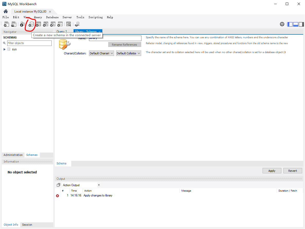The width and height of the screenshot is (305, 229).
Task: Click the copy output icon beside Action Output
Action: coord(58,185)
